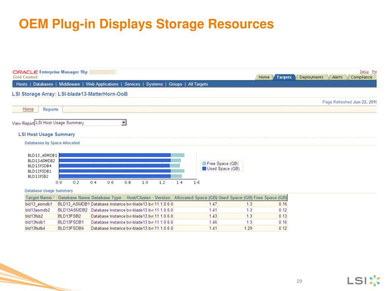Click database name BLD13ASMDB2 in table
388x291 pixels.
tap(72, 210)
